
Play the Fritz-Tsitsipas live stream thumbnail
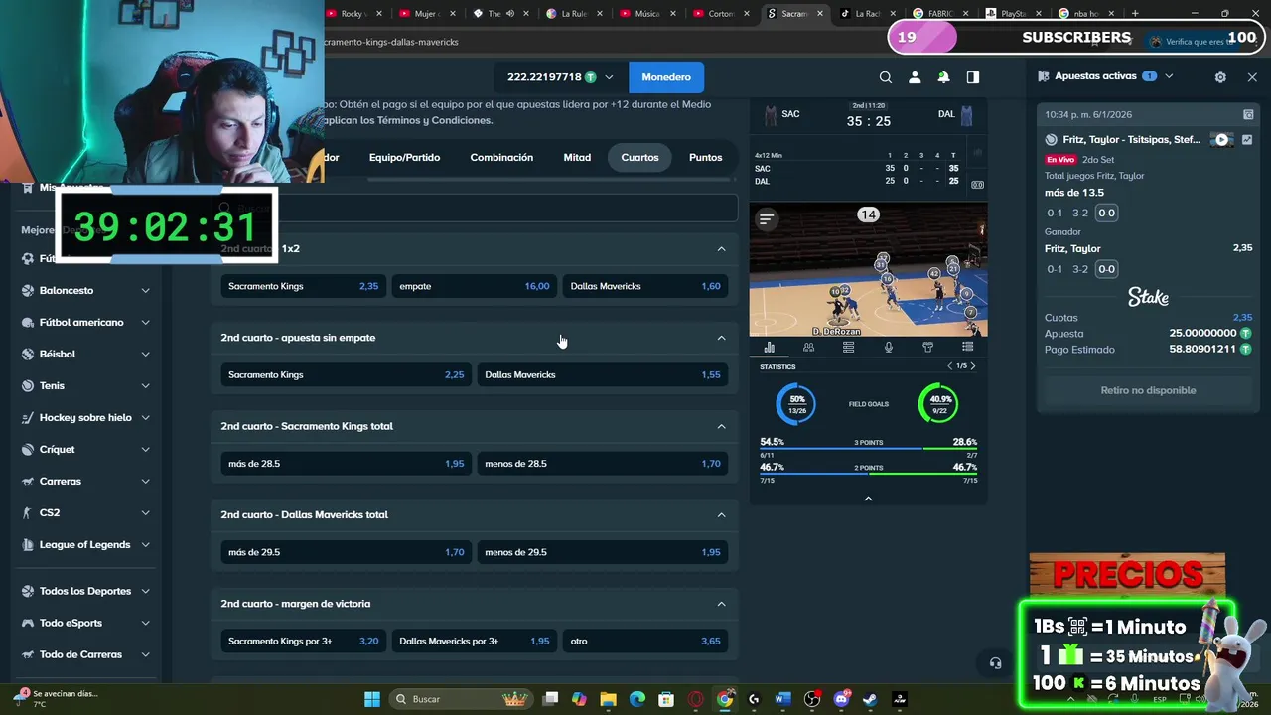pyautogui.click(x=1221, y=140)
